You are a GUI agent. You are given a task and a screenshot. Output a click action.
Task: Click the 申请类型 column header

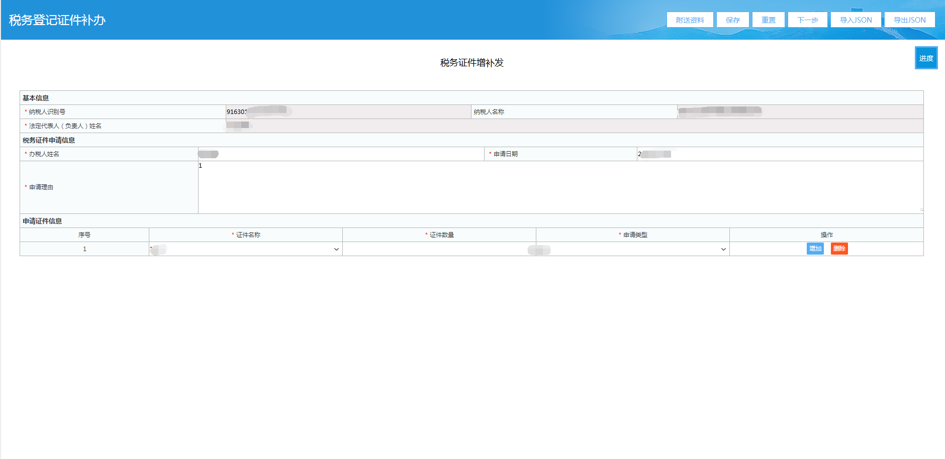pos(633,235)
